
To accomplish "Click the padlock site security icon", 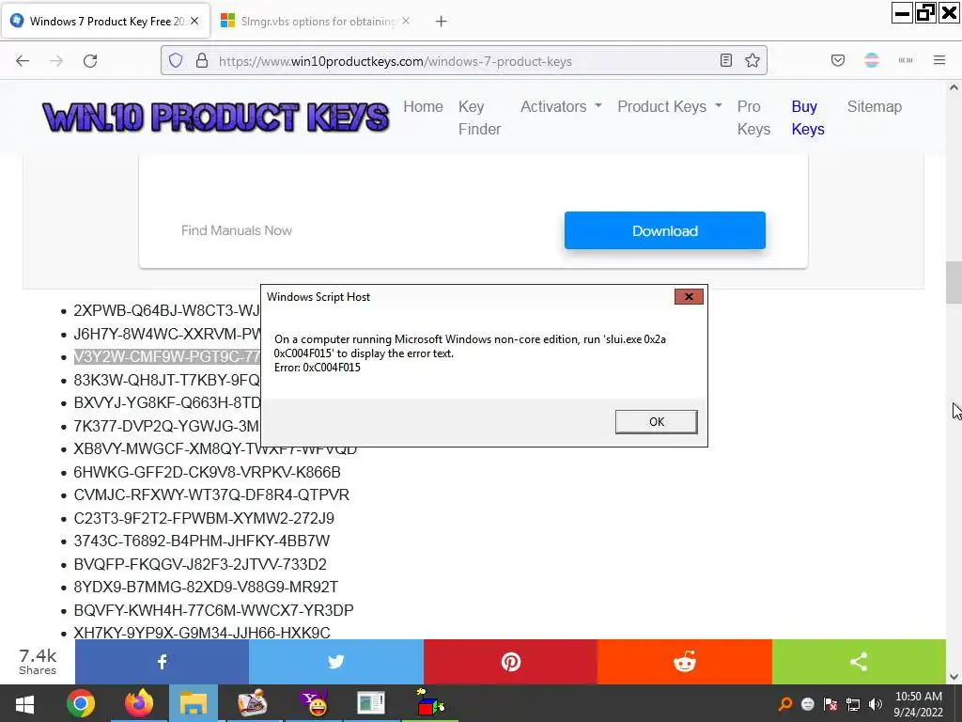I will [202, 61].
